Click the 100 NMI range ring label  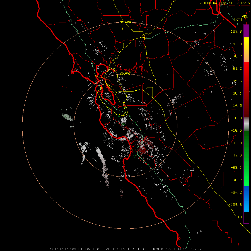pos(125,22)
